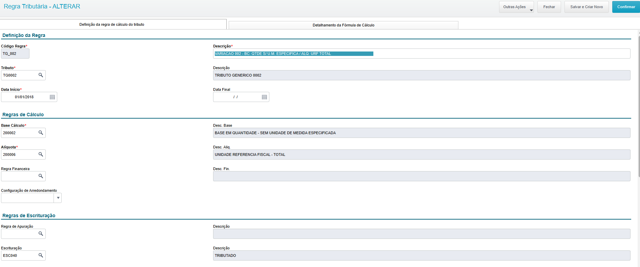Select Definição da regra de cálculo tab

point(112,24)
